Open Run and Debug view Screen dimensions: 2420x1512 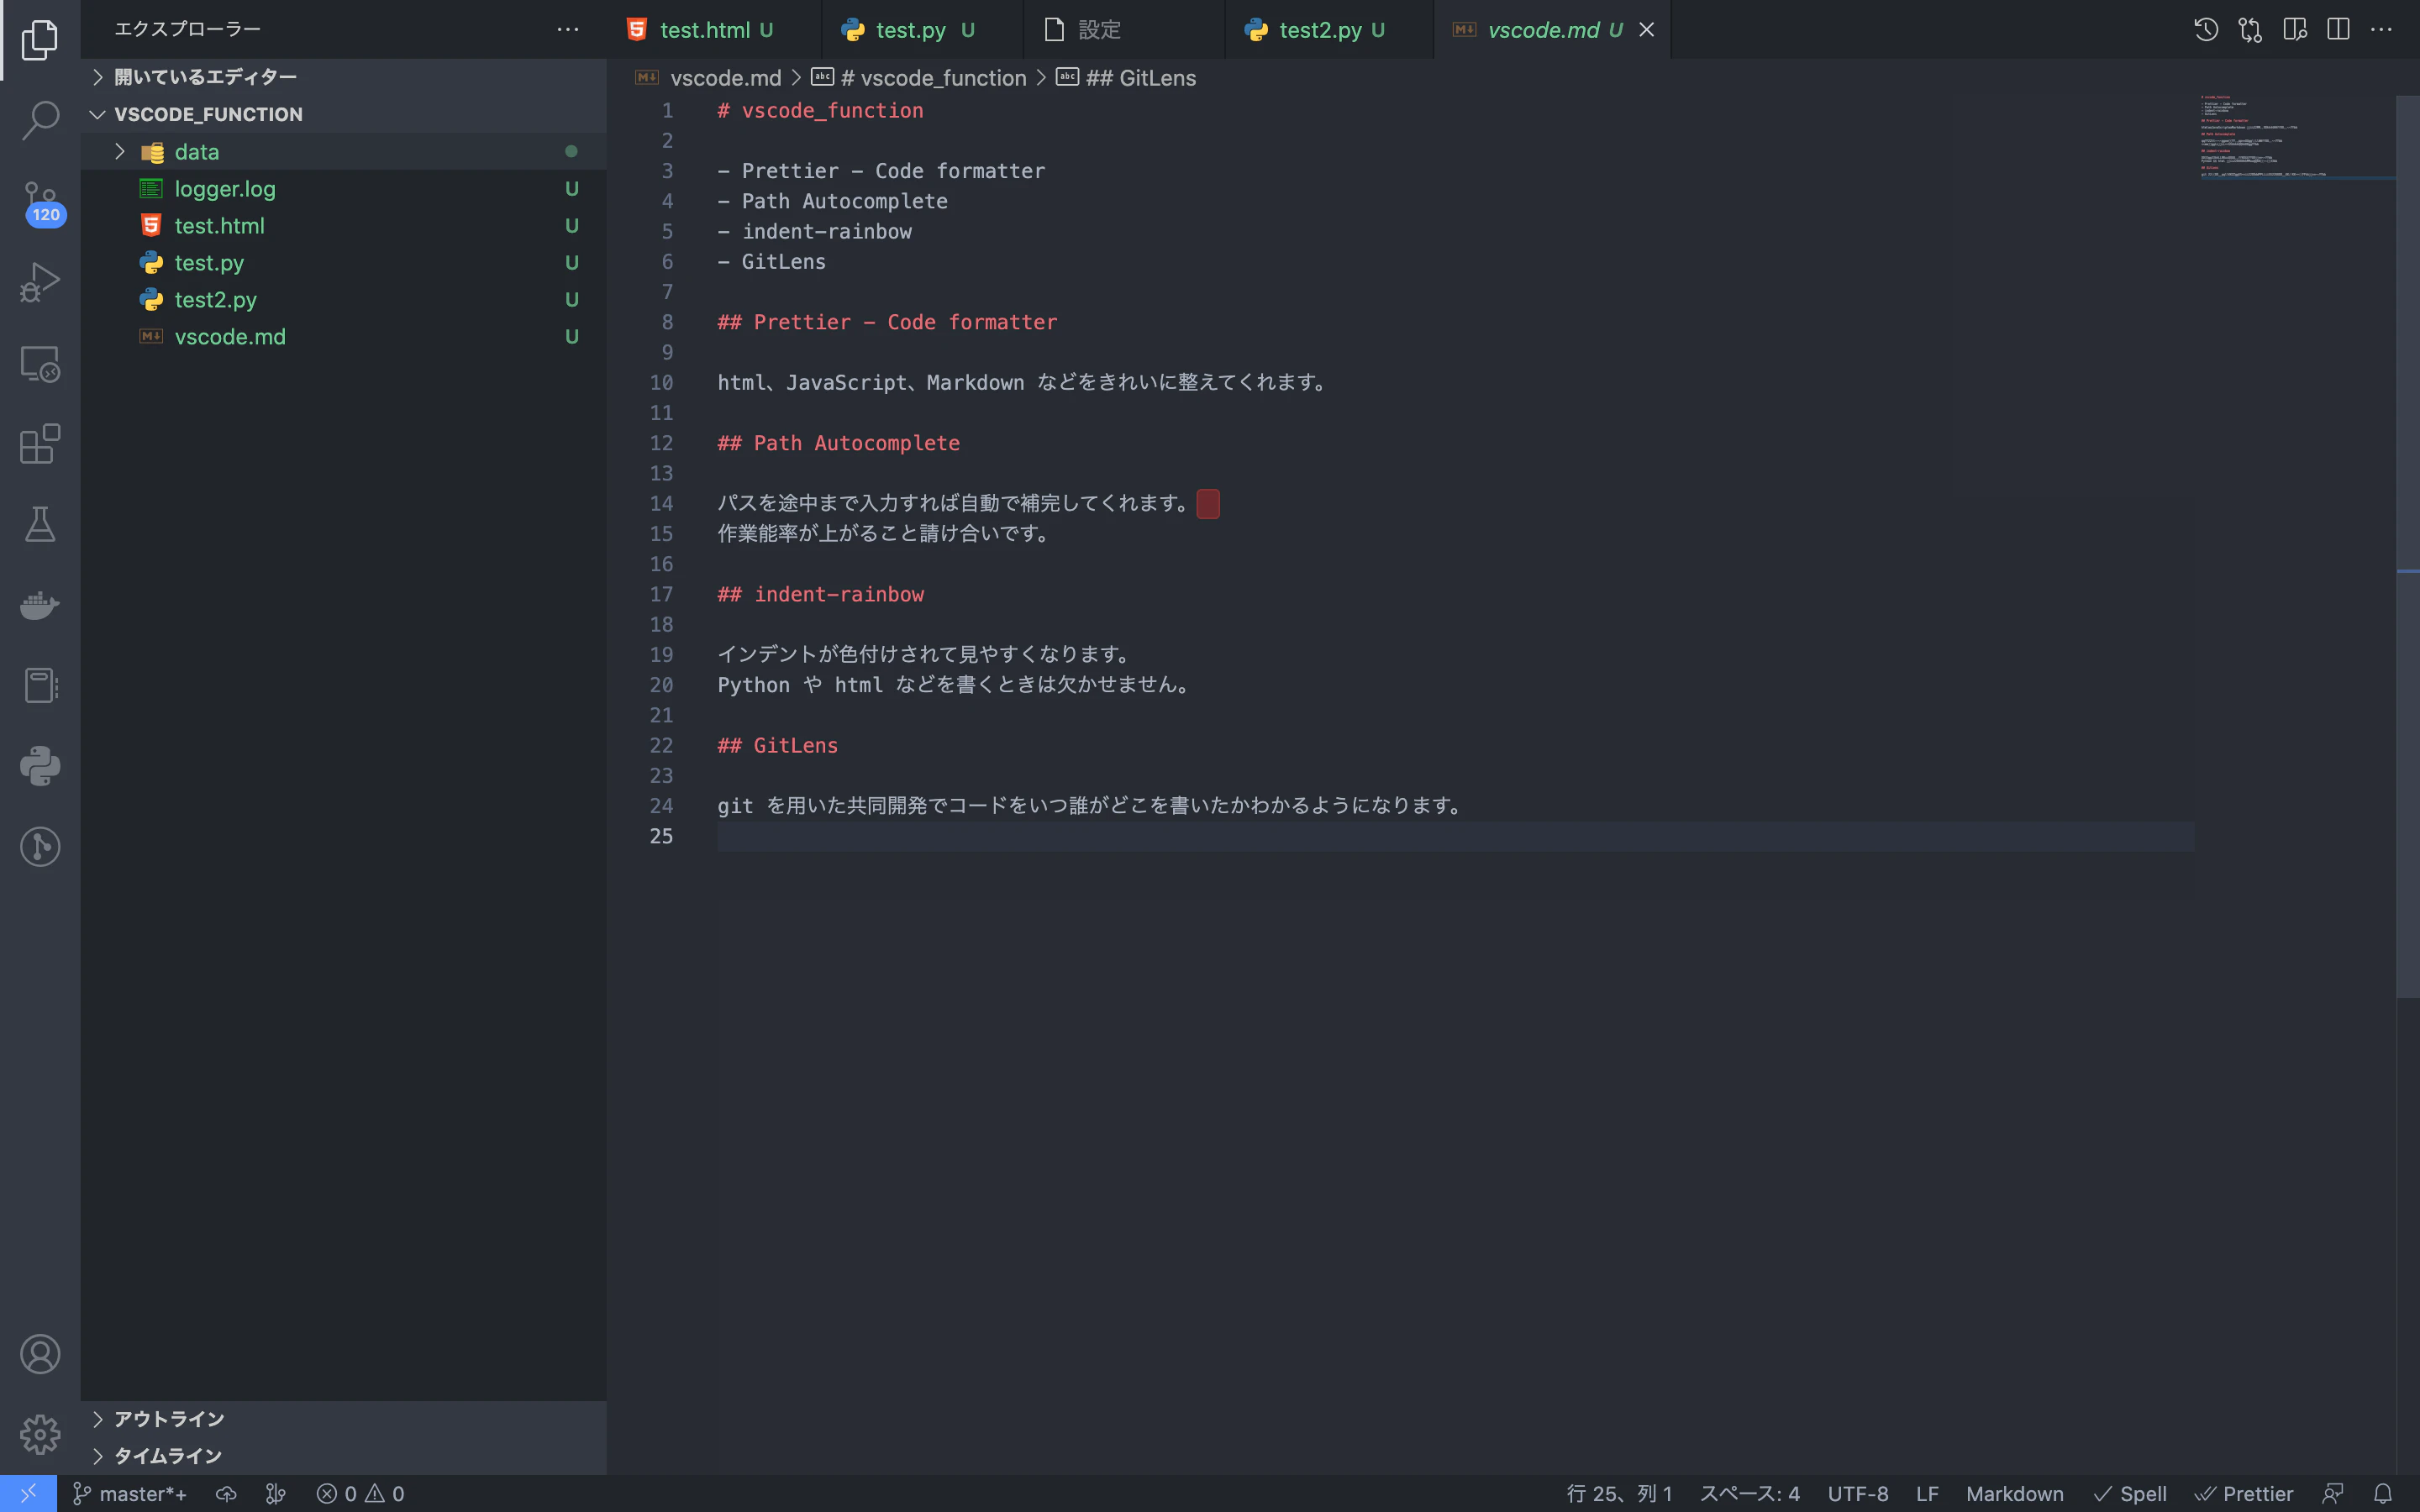(x=40, y=283)
